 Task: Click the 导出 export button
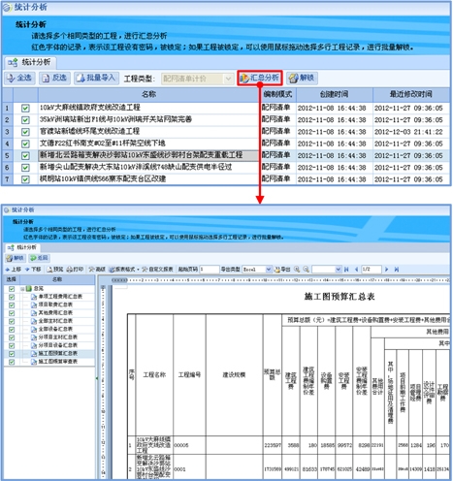[x=282, y=270]
